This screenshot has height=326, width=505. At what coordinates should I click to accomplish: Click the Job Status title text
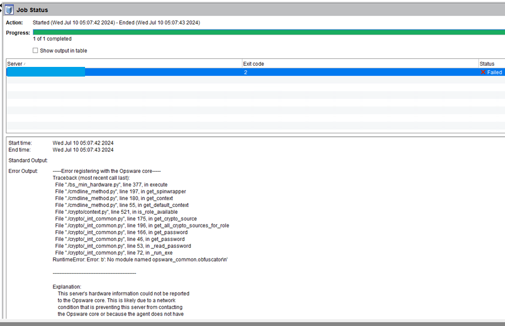click(x=32, y=10)
